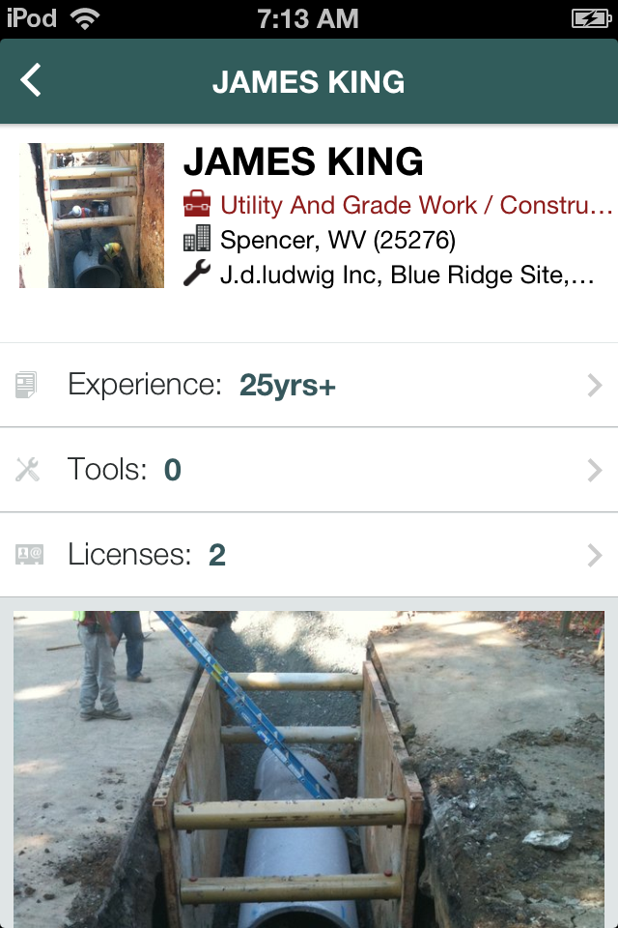Tap the building icon next to Spencer, WV
The image size is (618, 928).
pyautogui.click(x=196, y=239)
